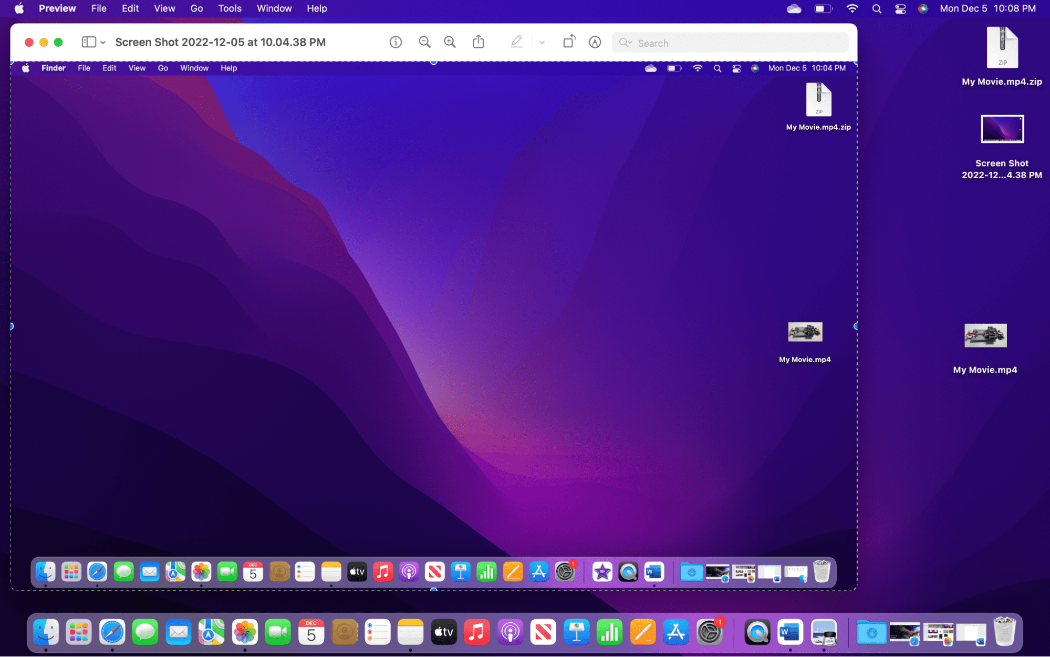
Task: Open Control Center in the top menu bar
Action: [x=900, y=8]
